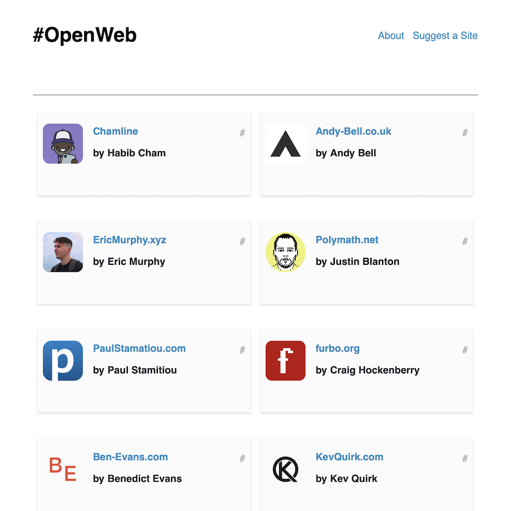This screenshot has height=511, width=511.
Task: Click the hash permalink on Andy-Bell.co.uk card
Action: click(465, 133)
